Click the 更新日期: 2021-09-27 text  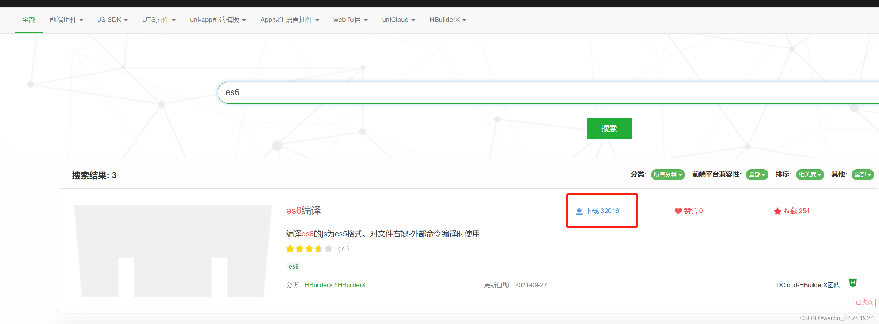pyautogui.click(x=515, y=285)
